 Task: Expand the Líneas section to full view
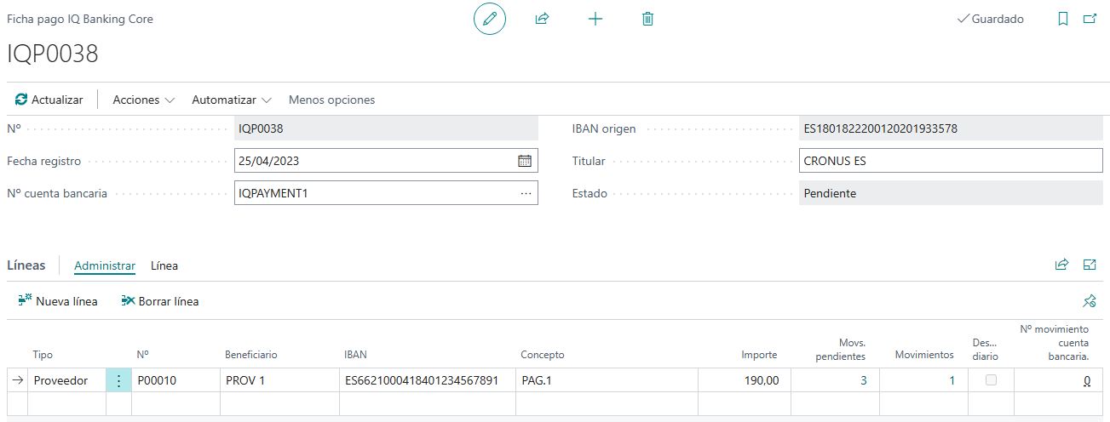(1089, 265)
